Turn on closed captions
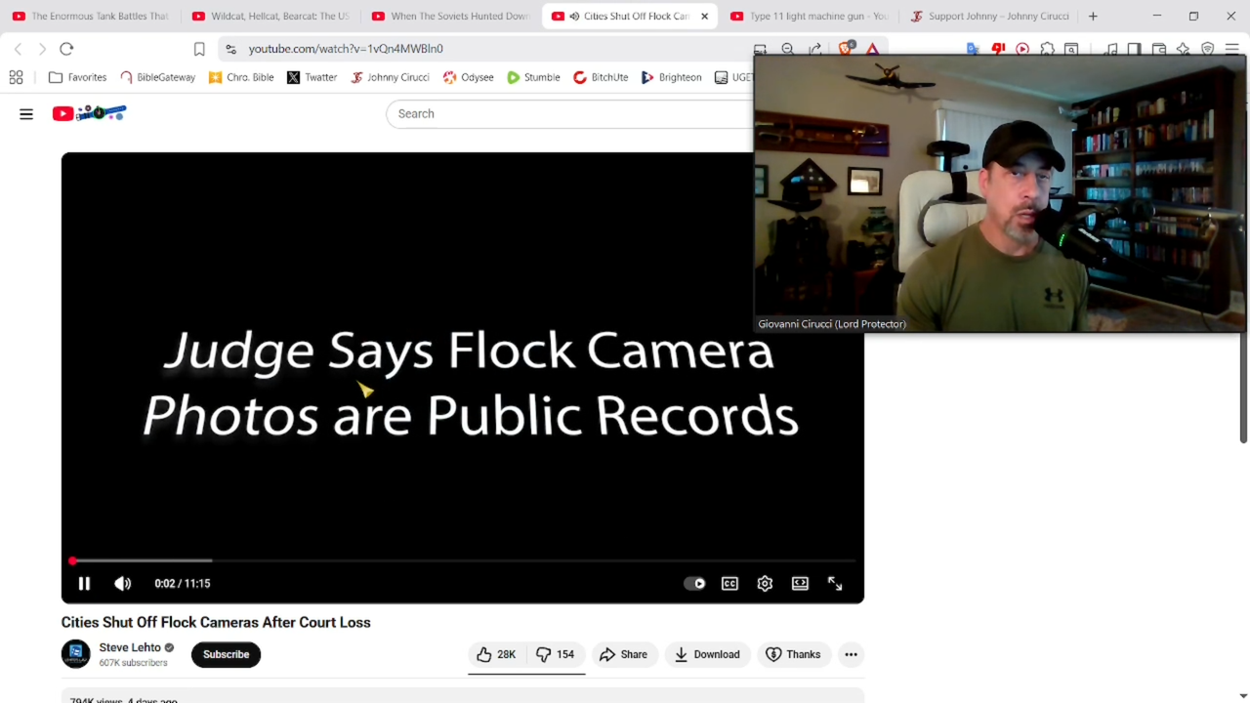This screenshot has height=703, width=1250. pos(729,584)
